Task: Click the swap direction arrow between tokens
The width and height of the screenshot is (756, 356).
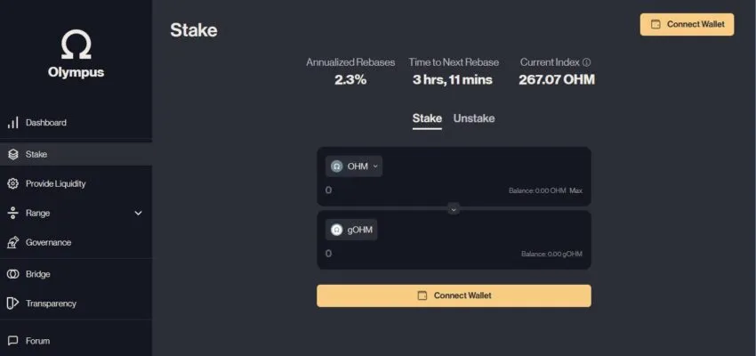Action: (454, 209)
